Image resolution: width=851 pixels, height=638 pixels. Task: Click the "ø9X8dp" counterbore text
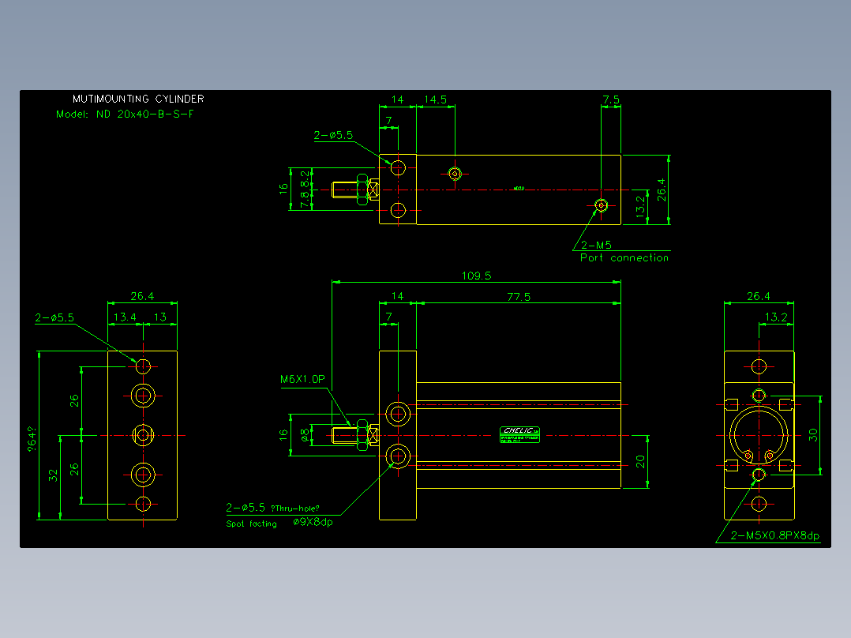point(313,522)
